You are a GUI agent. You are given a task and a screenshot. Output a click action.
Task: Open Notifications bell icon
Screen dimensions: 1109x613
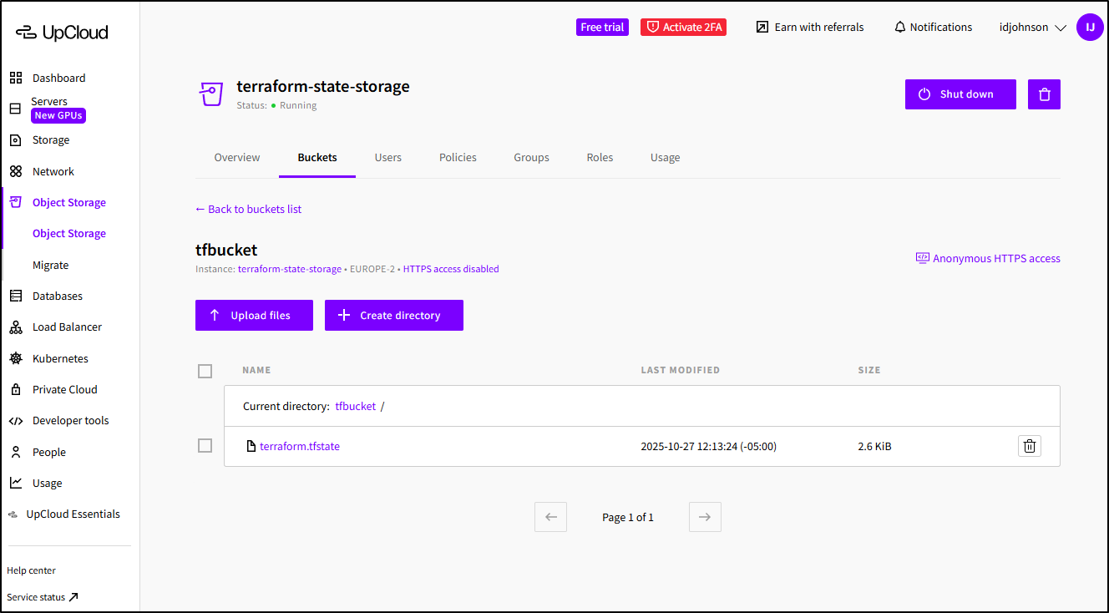(x=899, y=28)
